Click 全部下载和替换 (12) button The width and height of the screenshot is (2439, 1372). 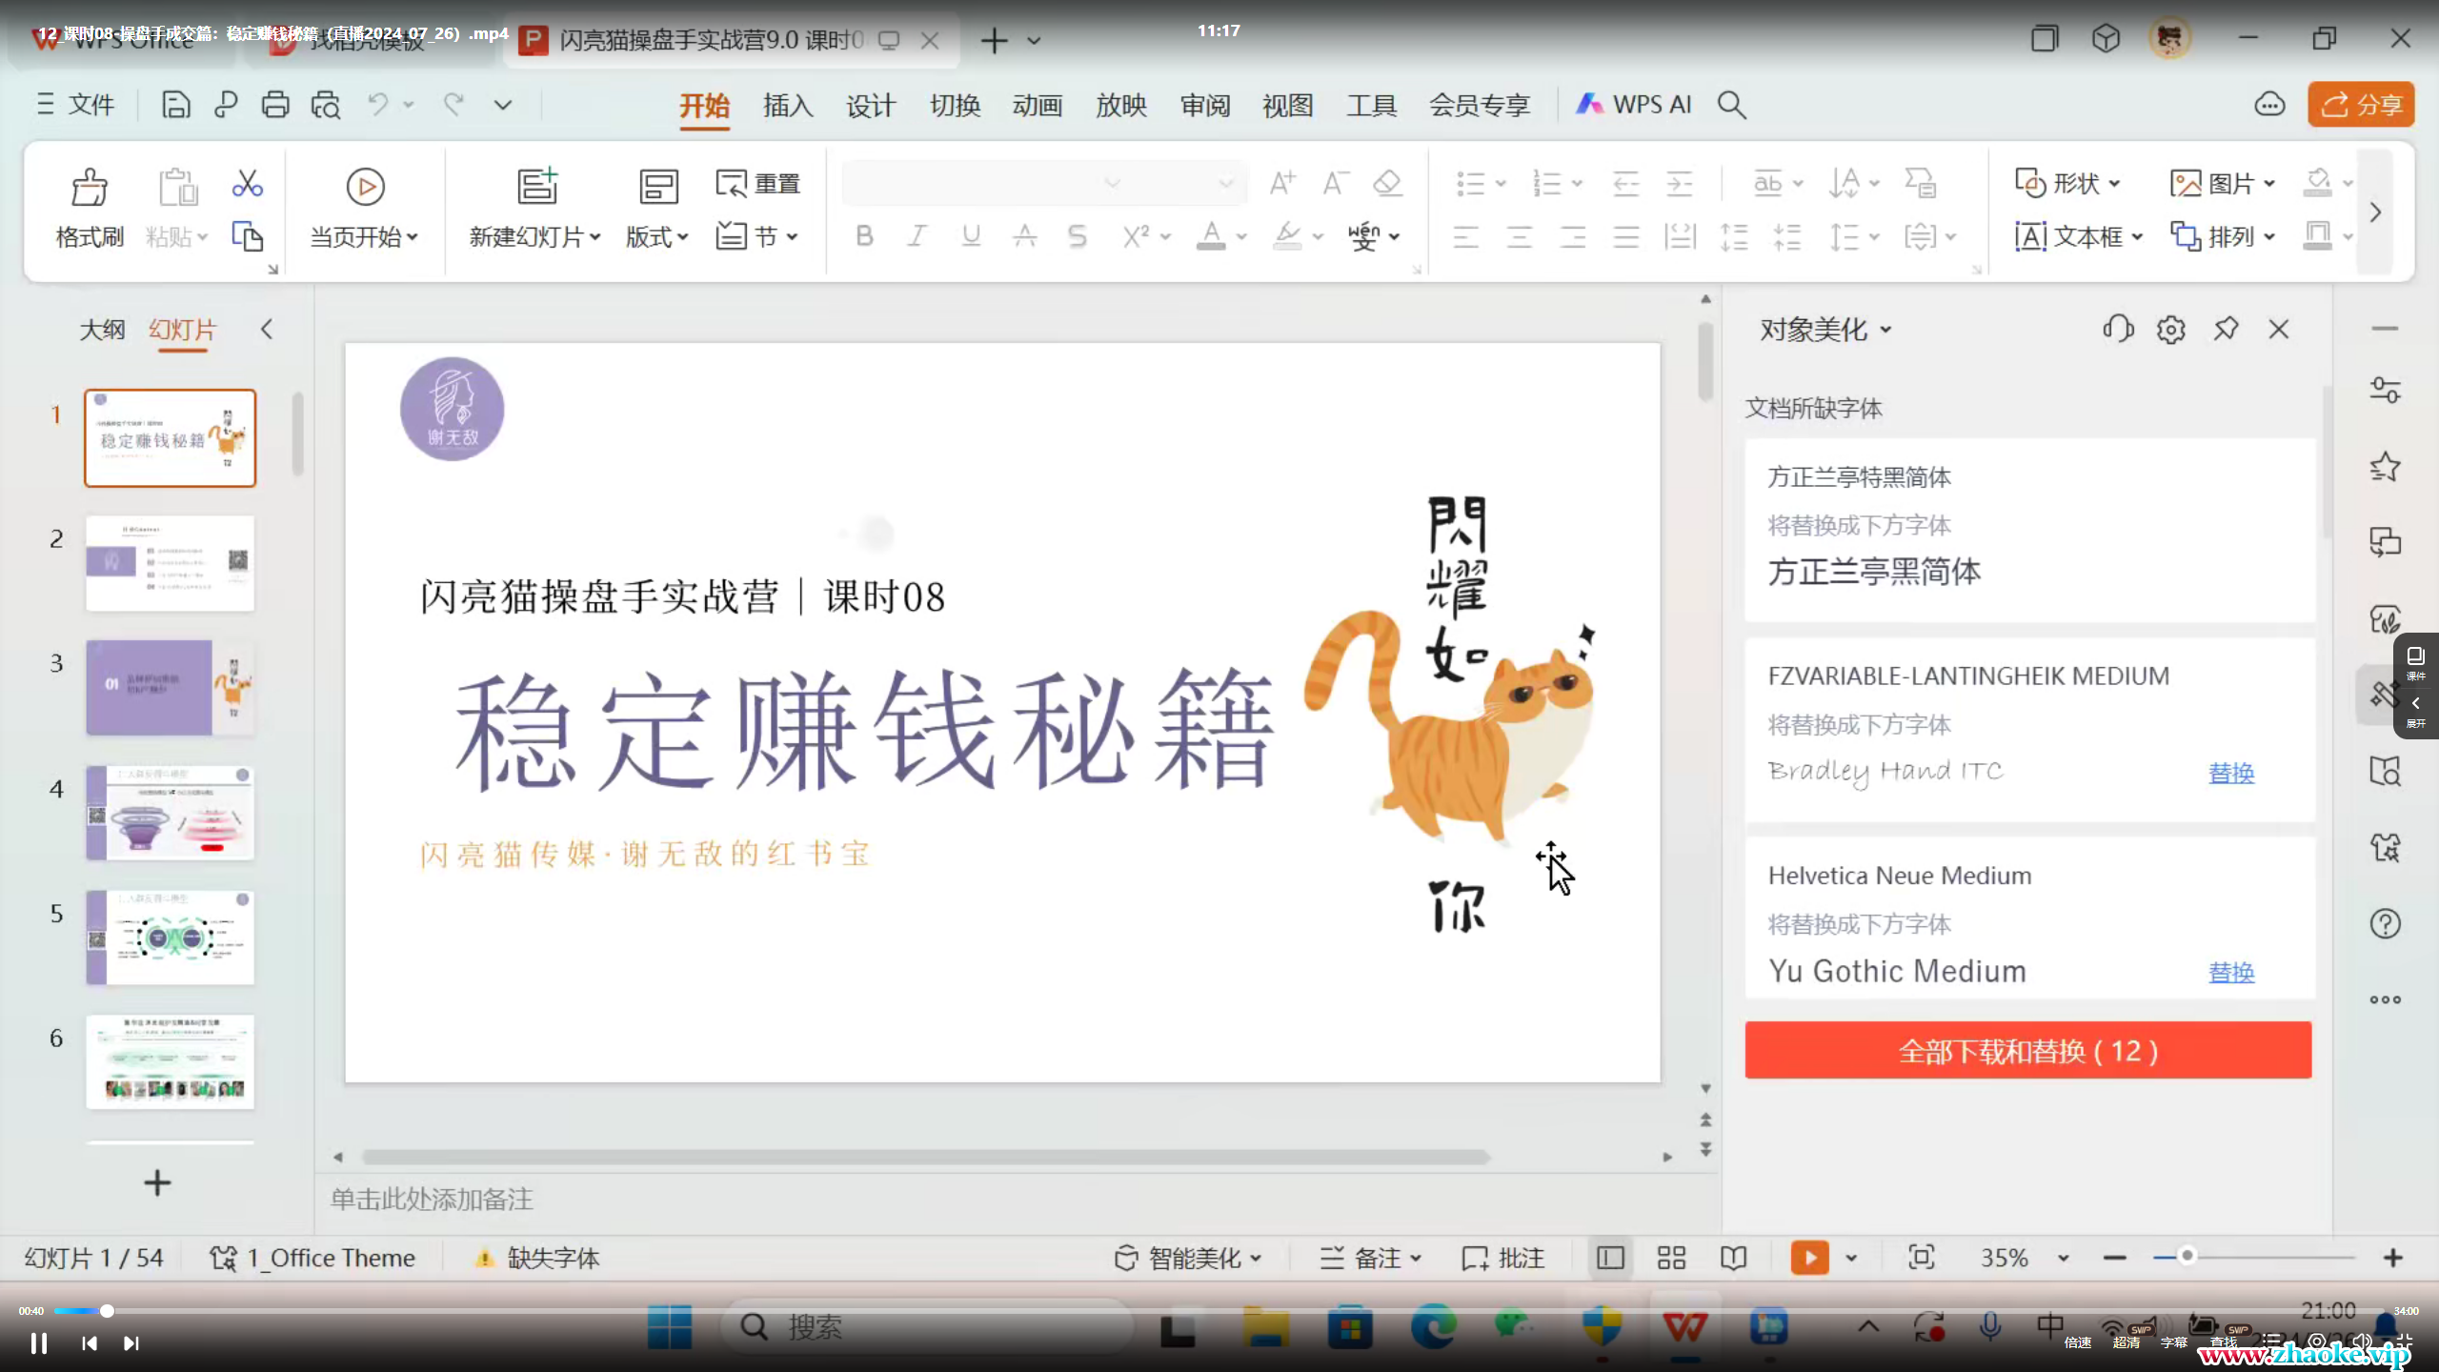coord(2027,1051)
